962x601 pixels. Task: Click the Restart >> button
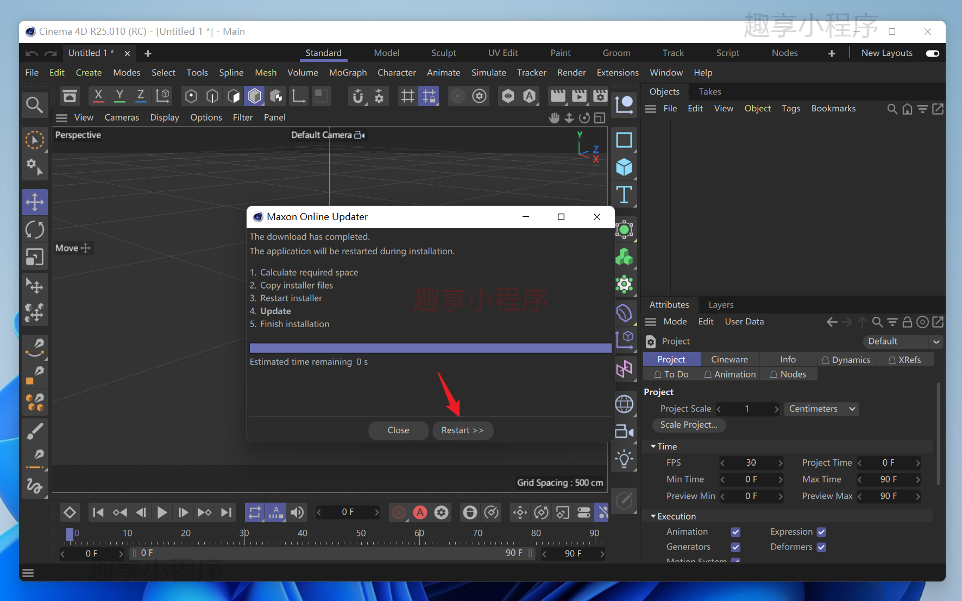coord(462,430)
